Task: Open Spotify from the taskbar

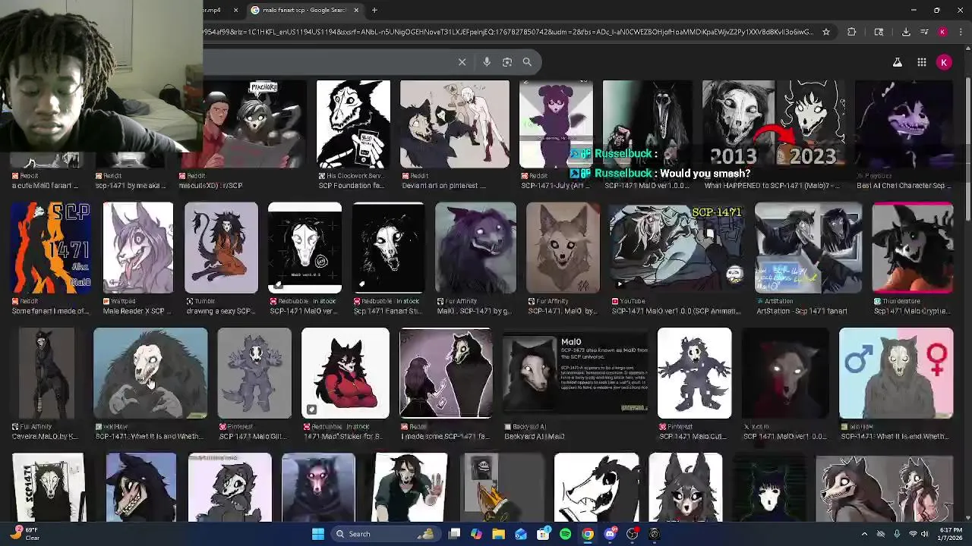Action: 565,534
